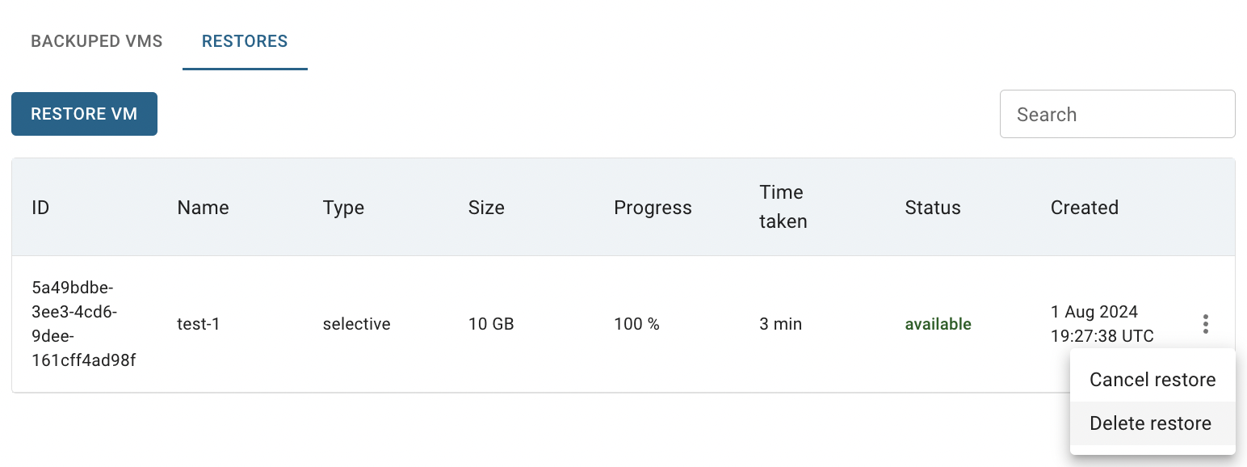The width and height of the screenshot is (1247, 467).
Task: Focus the Search input field
Action: point(1118,114)
